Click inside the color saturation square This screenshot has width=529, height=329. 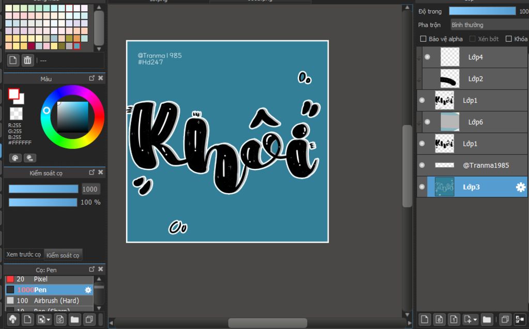(x=72, y=117)
